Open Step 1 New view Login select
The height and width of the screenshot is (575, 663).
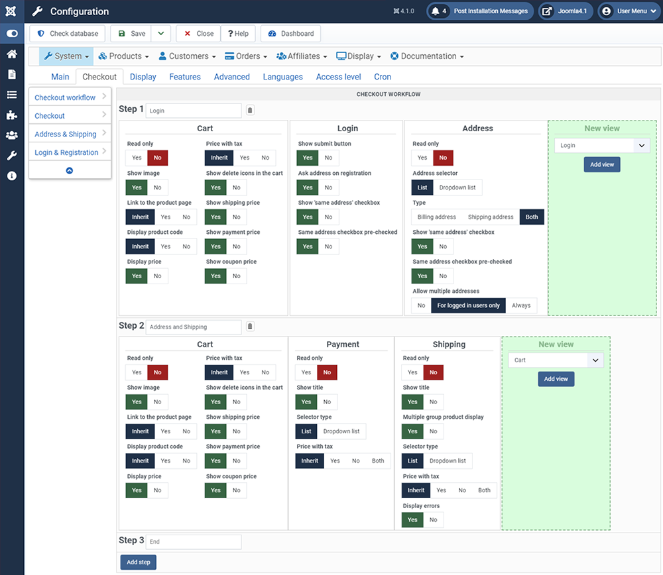tap(602, 145)
